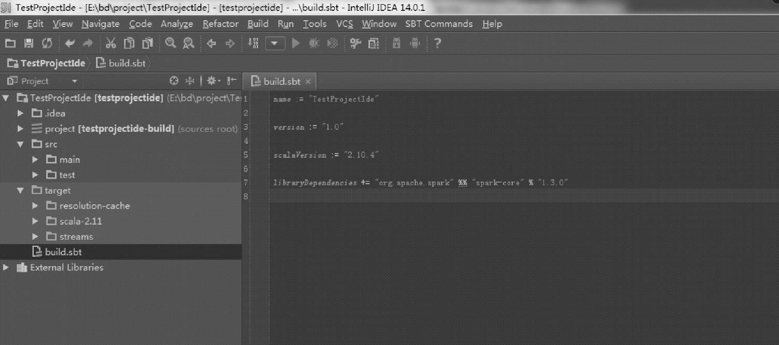Open the Refactor menu
This screenshot has height=345, width=779.
click(x=221, y=24)
